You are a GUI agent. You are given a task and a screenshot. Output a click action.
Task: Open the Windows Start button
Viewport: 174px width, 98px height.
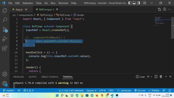tap(57, 95)
